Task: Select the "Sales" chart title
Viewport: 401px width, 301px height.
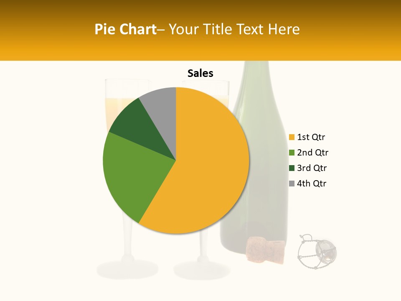Action: (200, 74)
